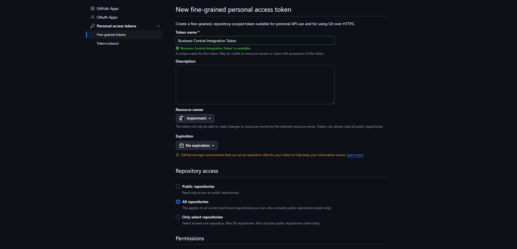Image resolution: width=517 pixels, height=249 pixels.
Task: Click the warning triangle next to the security notice
Action: coord(177,155)
